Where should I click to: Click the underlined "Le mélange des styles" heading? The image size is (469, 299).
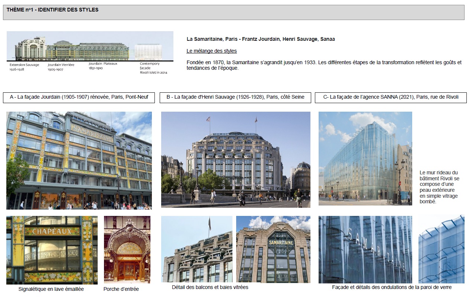click(x=211, y=51)
